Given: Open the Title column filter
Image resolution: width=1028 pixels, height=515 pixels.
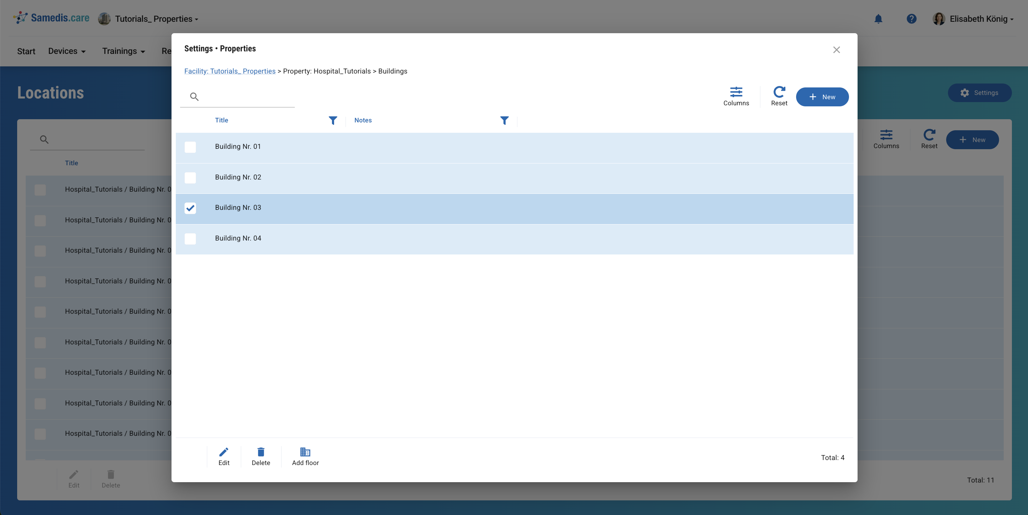Looking at the screenshot, I should tap(333, 120).
